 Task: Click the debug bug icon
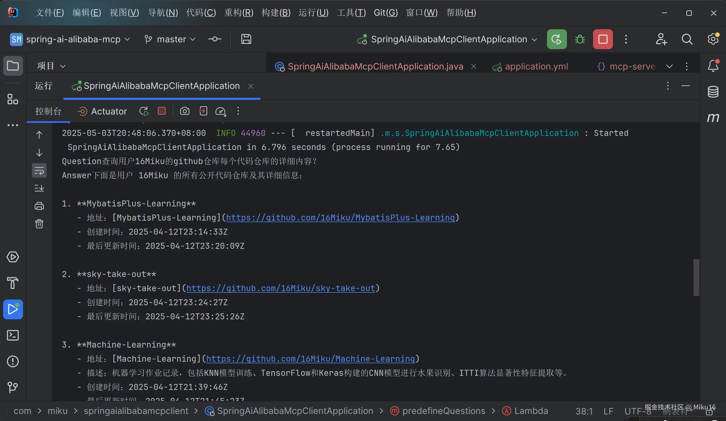580,39
